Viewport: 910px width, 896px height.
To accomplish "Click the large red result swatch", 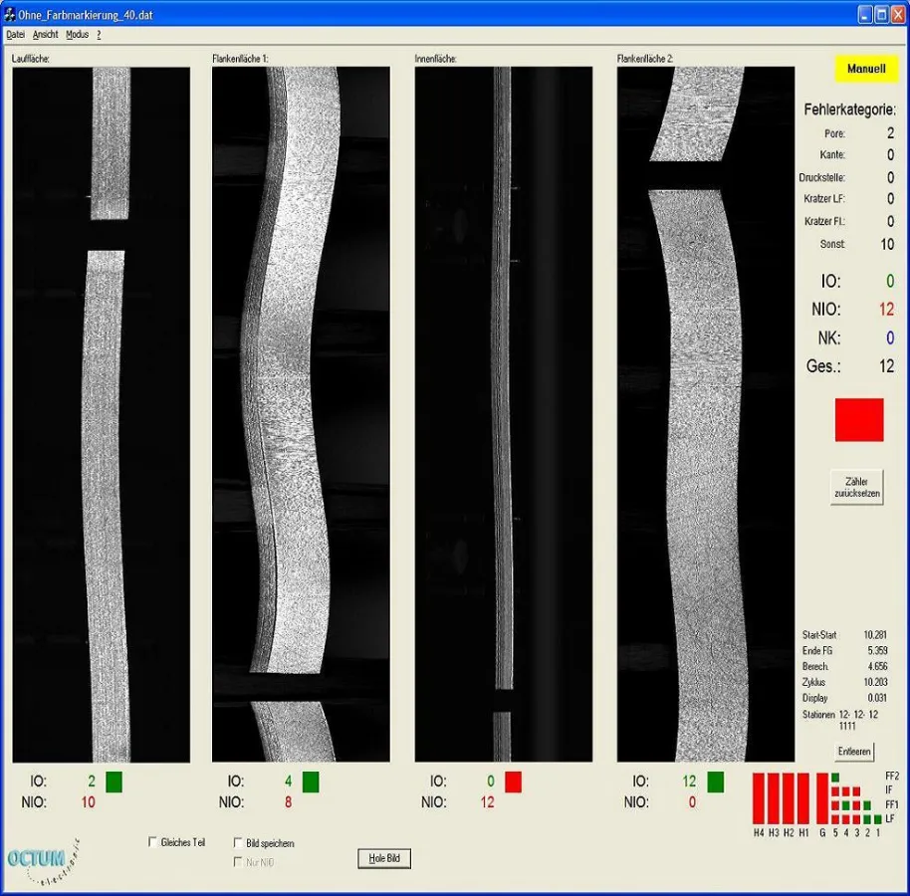I will [x=858, y=420].
